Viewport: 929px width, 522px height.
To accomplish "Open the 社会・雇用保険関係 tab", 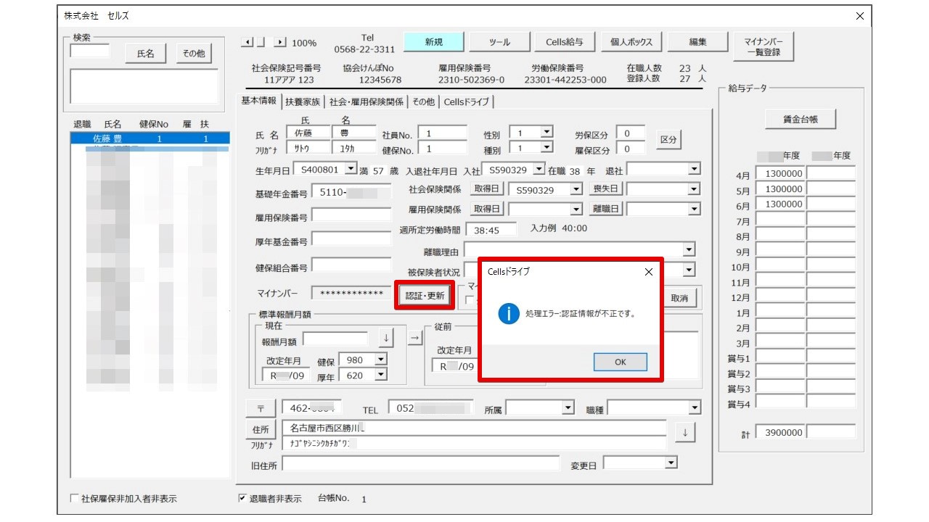I will point(366,102).
